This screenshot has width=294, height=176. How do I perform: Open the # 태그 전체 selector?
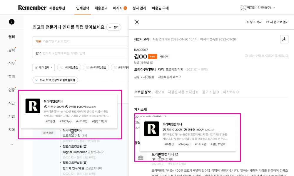pyautogui.click(x=44, y=67)
